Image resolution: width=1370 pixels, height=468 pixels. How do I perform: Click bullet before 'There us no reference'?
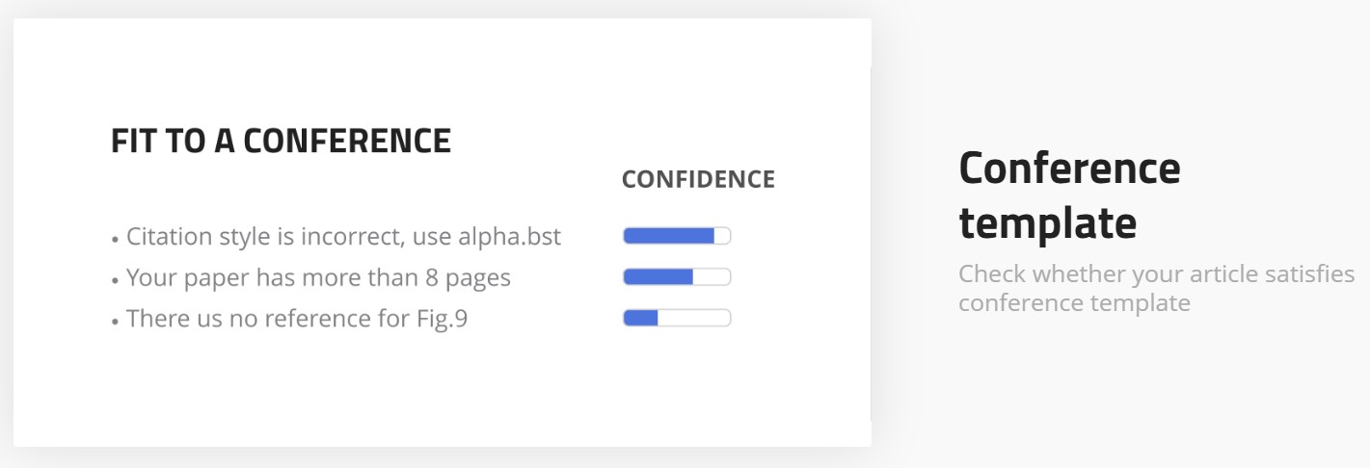click(x=115, y=321)
